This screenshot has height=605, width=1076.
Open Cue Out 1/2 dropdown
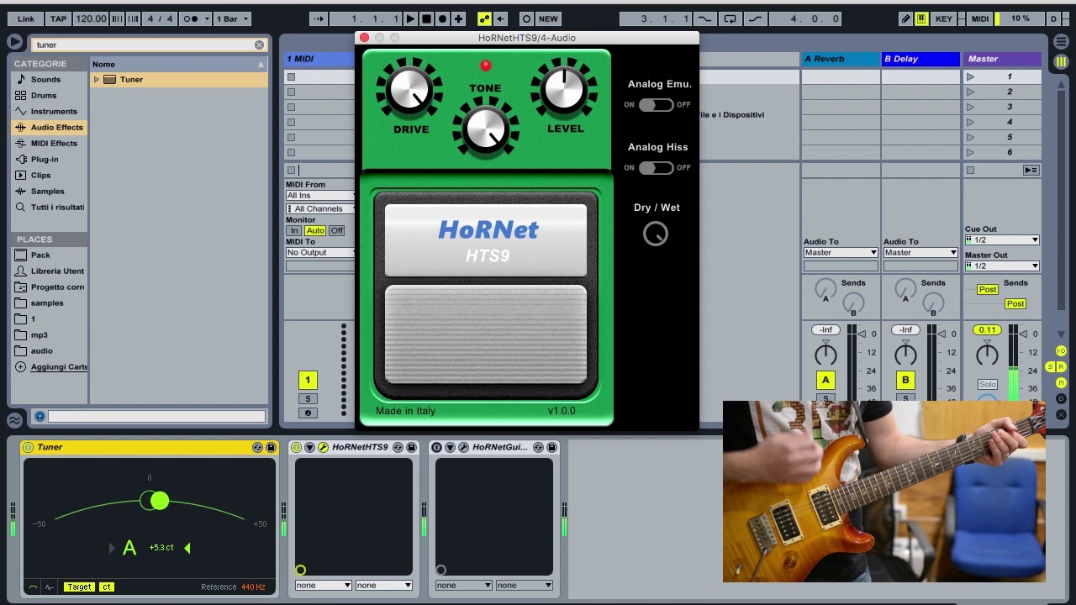(1002, 239)
